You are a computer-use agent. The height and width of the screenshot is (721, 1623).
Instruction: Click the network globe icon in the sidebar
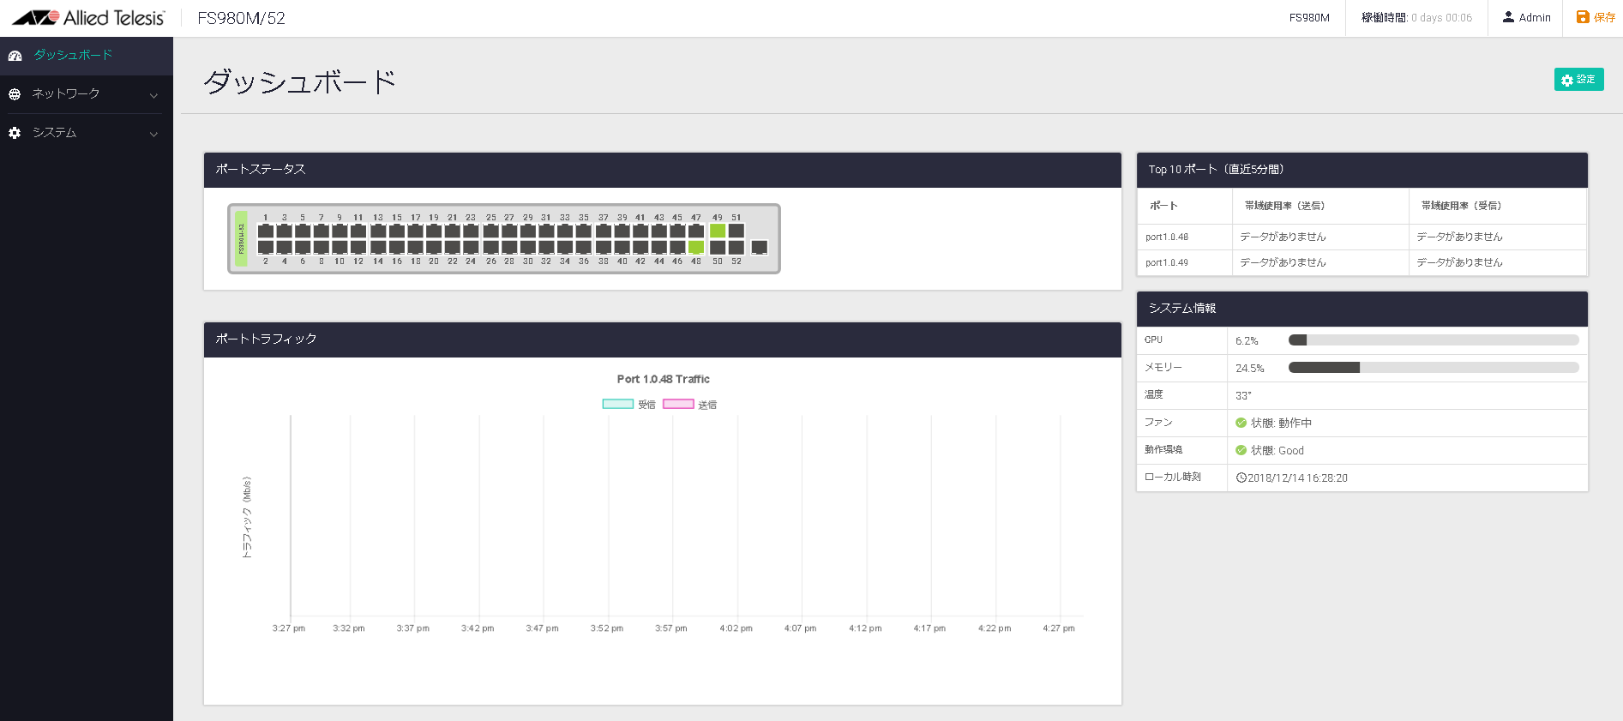(x=15, y=94)
